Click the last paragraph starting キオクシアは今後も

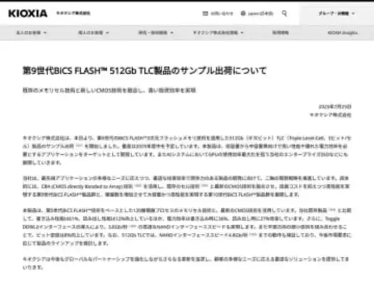(x=186, y=263)
